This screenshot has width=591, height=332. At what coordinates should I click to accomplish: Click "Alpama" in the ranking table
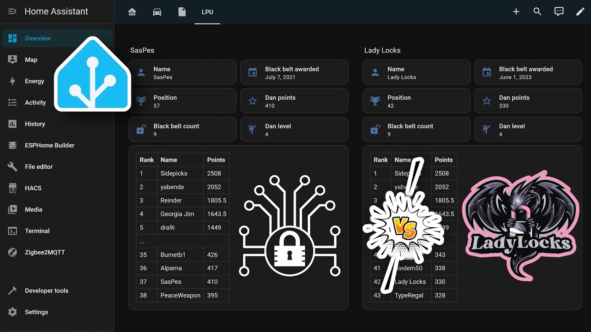click(x=171, y=268)
